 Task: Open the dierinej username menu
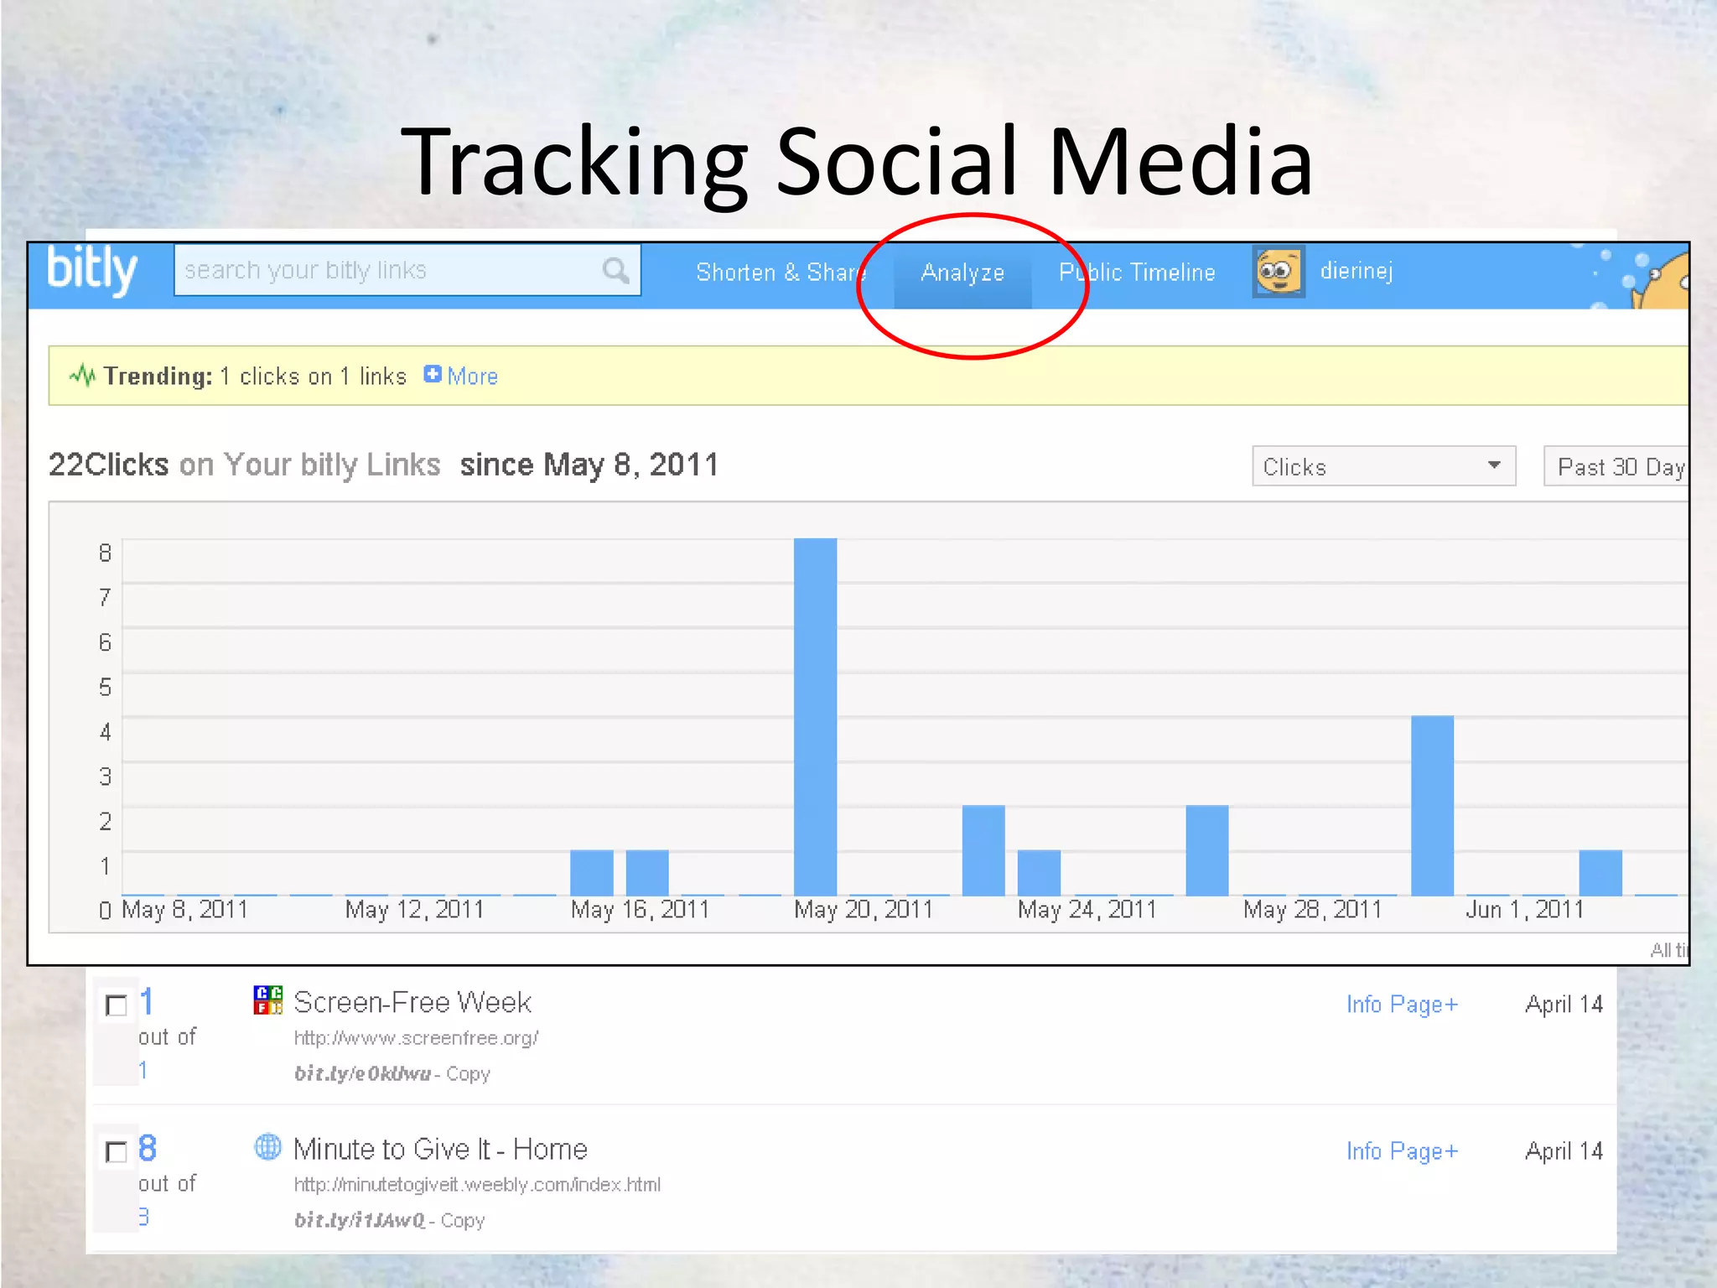click(1356, 271)
